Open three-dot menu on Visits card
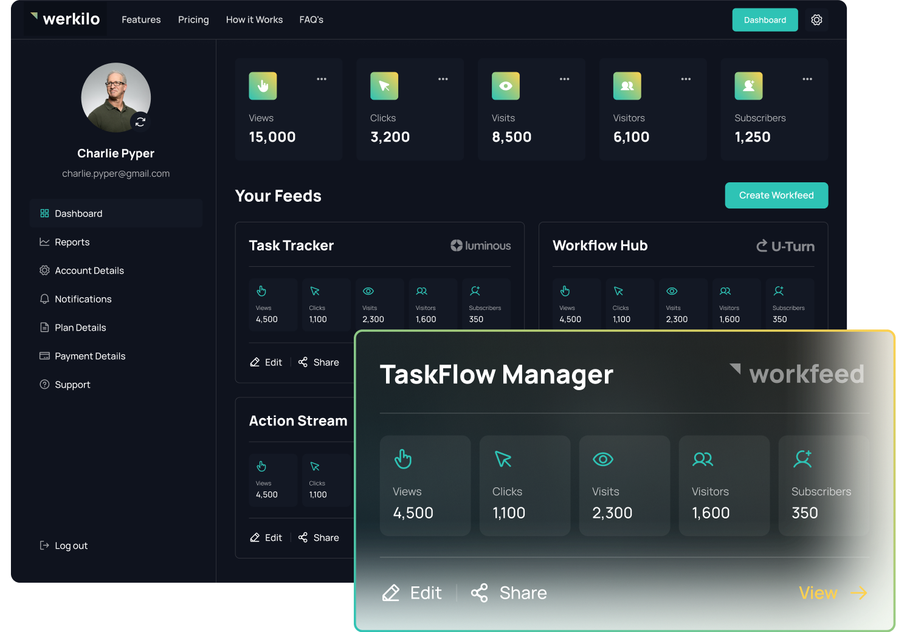The image size is (907, 632). [x=565, y=79]
